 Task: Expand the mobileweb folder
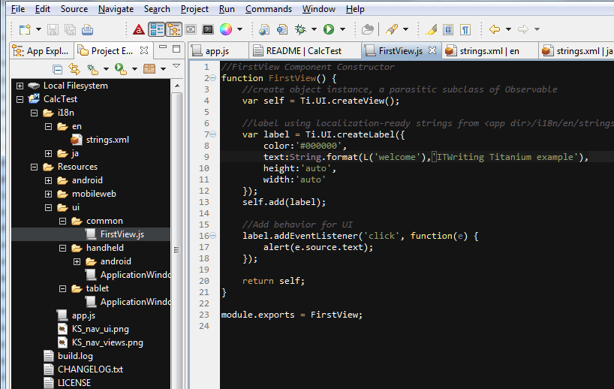point(48,194)
